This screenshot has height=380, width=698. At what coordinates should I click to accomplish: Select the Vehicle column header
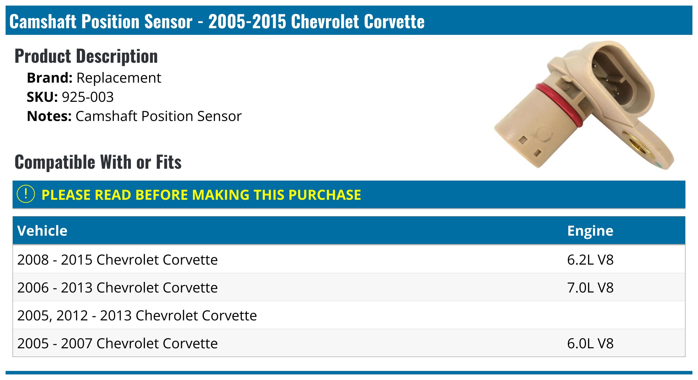(x=42, y=231)
